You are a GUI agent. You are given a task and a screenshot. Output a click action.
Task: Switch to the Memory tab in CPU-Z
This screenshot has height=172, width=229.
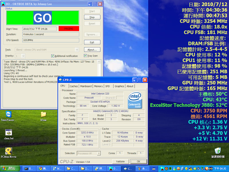coord(98,86)
